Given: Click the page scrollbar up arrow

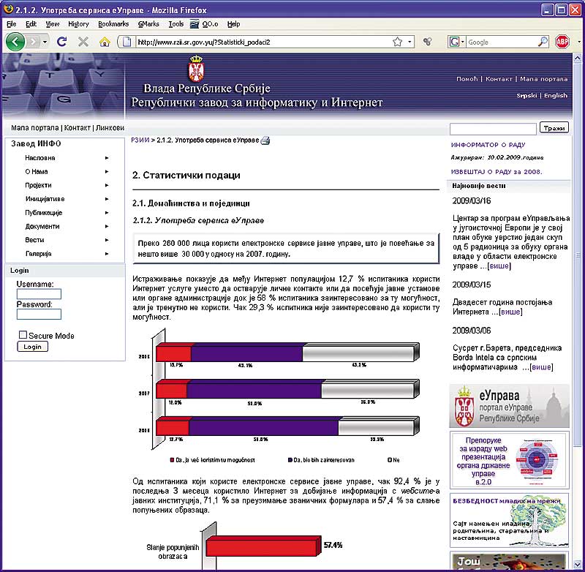Looking at the screenshot, I should 577,59.
